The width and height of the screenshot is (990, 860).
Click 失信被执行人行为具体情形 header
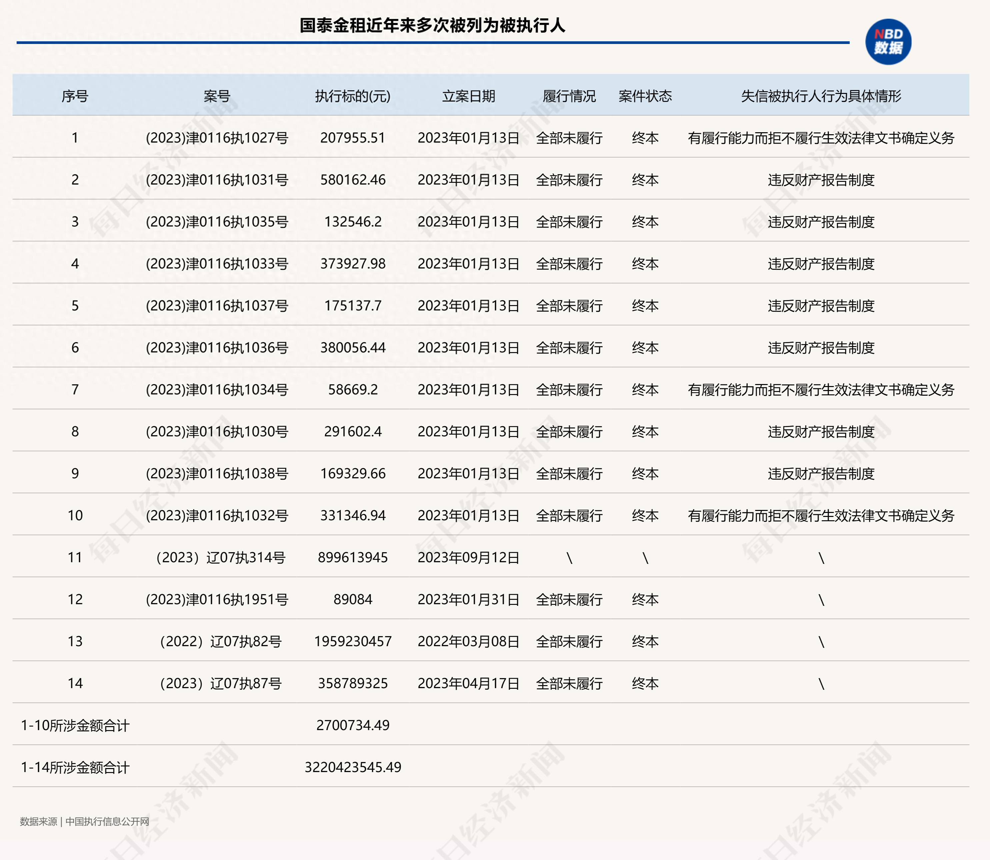click(x=821, y=96)
